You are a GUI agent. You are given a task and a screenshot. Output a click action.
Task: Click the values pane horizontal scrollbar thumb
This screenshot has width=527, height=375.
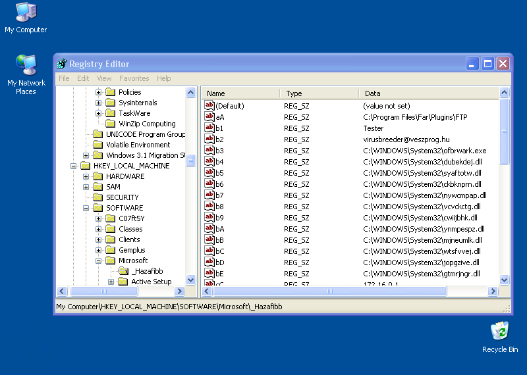(330, 291)
